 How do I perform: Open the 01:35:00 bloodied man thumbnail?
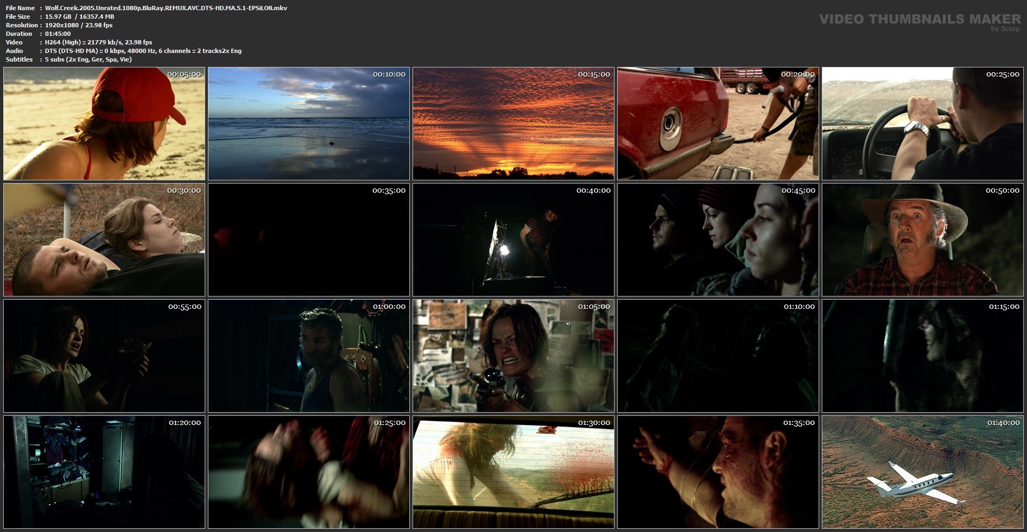click(x=718, y=472)
